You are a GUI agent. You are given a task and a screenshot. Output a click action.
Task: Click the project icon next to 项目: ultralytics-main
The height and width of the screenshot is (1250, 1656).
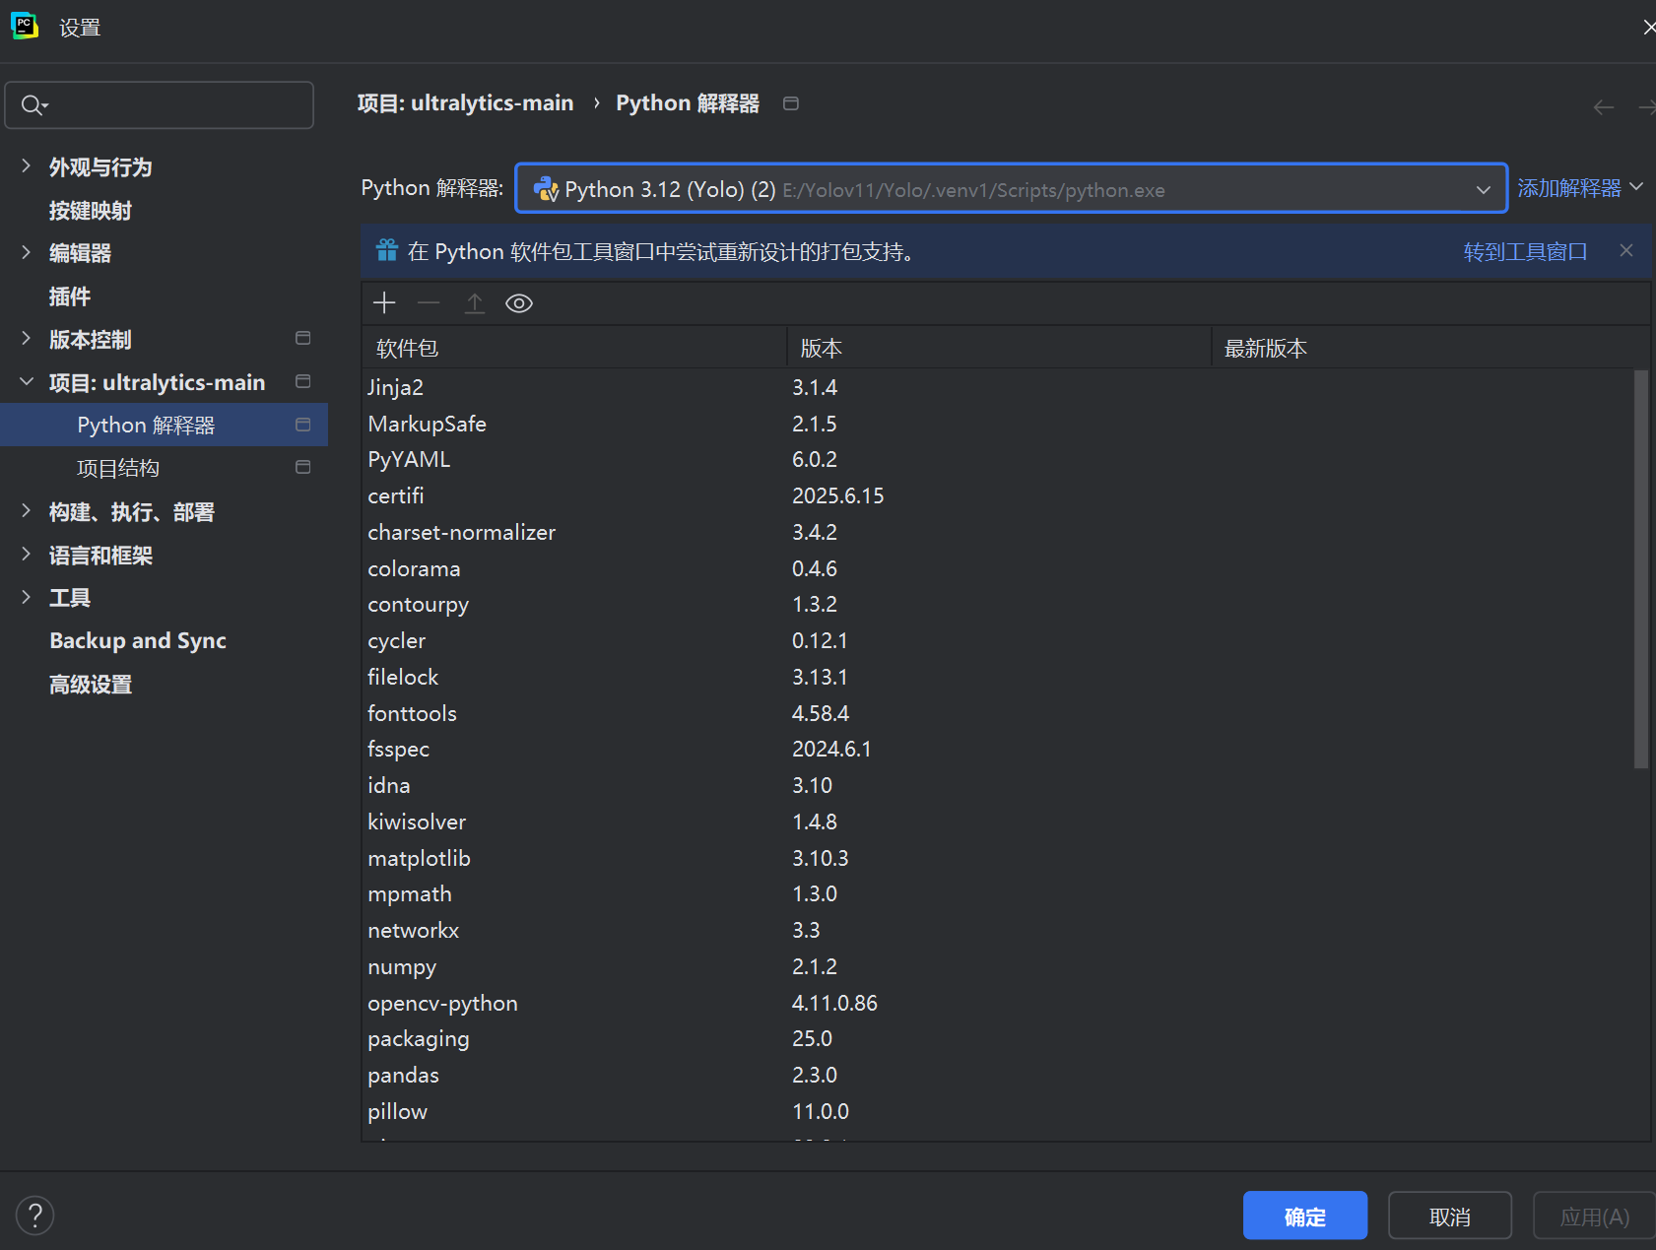coord(303,381)
